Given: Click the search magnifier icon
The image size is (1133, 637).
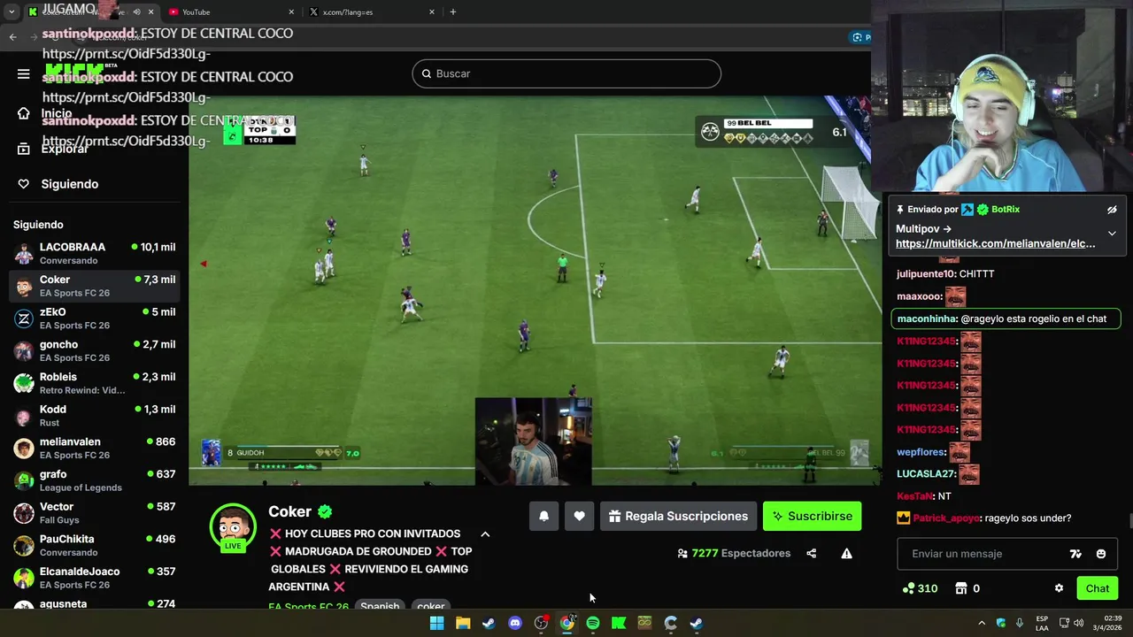Looking at the screenshot, I should pos(426,73).
